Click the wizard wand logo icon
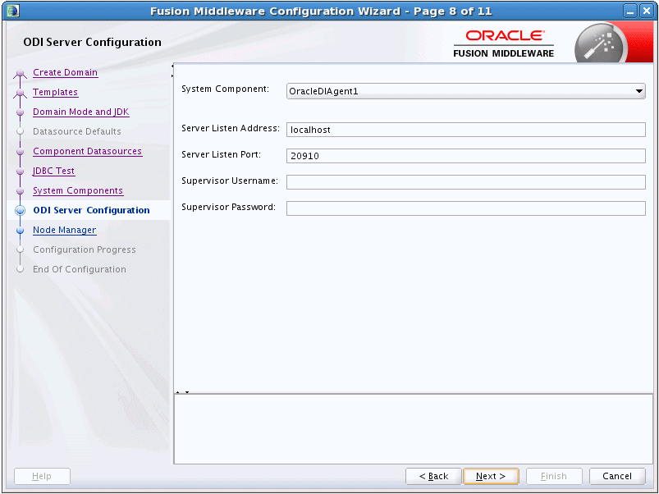Viewport: 659px width, 494px height. (601, 43)
